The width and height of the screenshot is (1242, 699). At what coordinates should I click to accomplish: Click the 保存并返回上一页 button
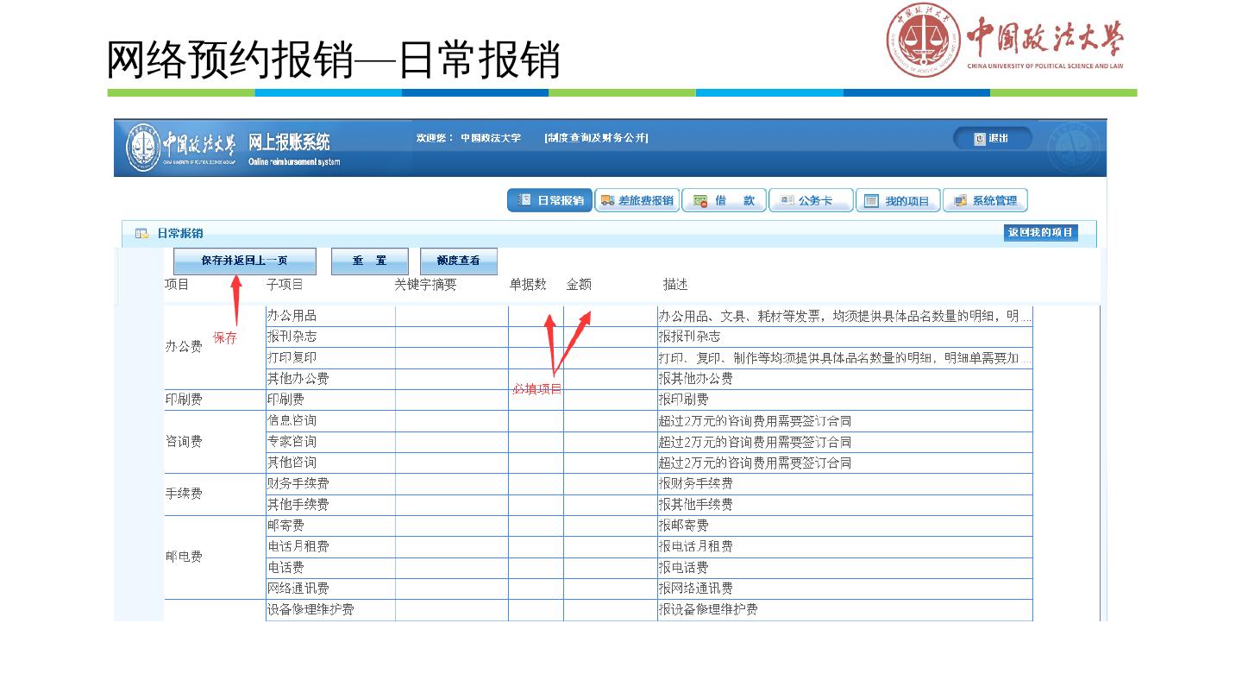click(245, 261)
